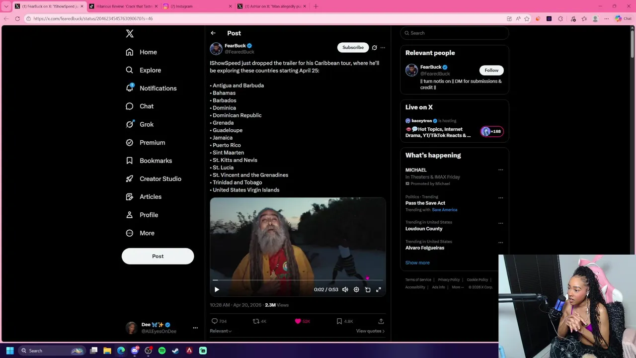Image resolution: width=636 pixels, height=358 pixels.
Task: Subscribe to FearBuck
Action: (353, 47)
